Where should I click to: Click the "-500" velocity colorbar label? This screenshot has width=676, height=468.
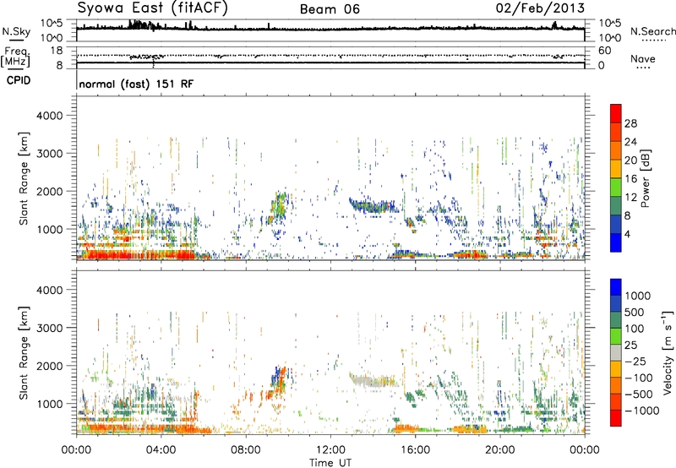click(639, 395)
